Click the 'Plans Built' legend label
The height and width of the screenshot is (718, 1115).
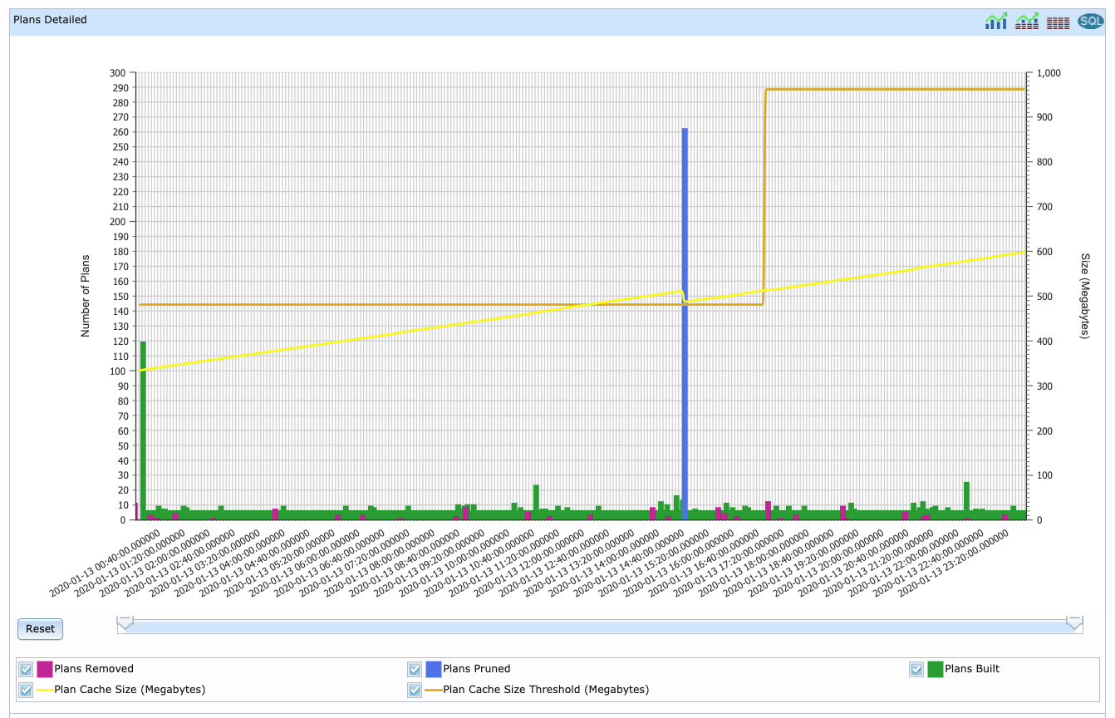coord(972,669)
